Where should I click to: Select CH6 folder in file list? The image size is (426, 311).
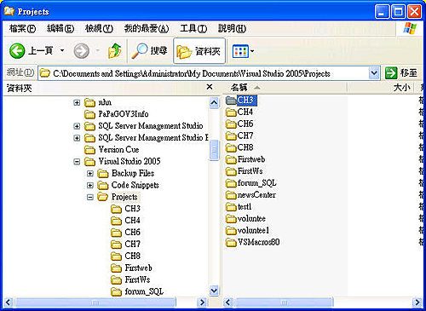coord(239,124)
